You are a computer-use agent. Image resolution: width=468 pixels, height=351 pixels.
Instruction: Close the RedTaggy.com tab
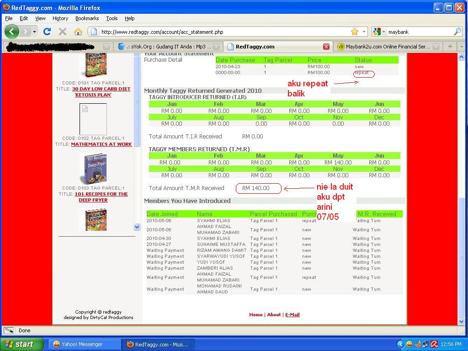click(326, 47)
